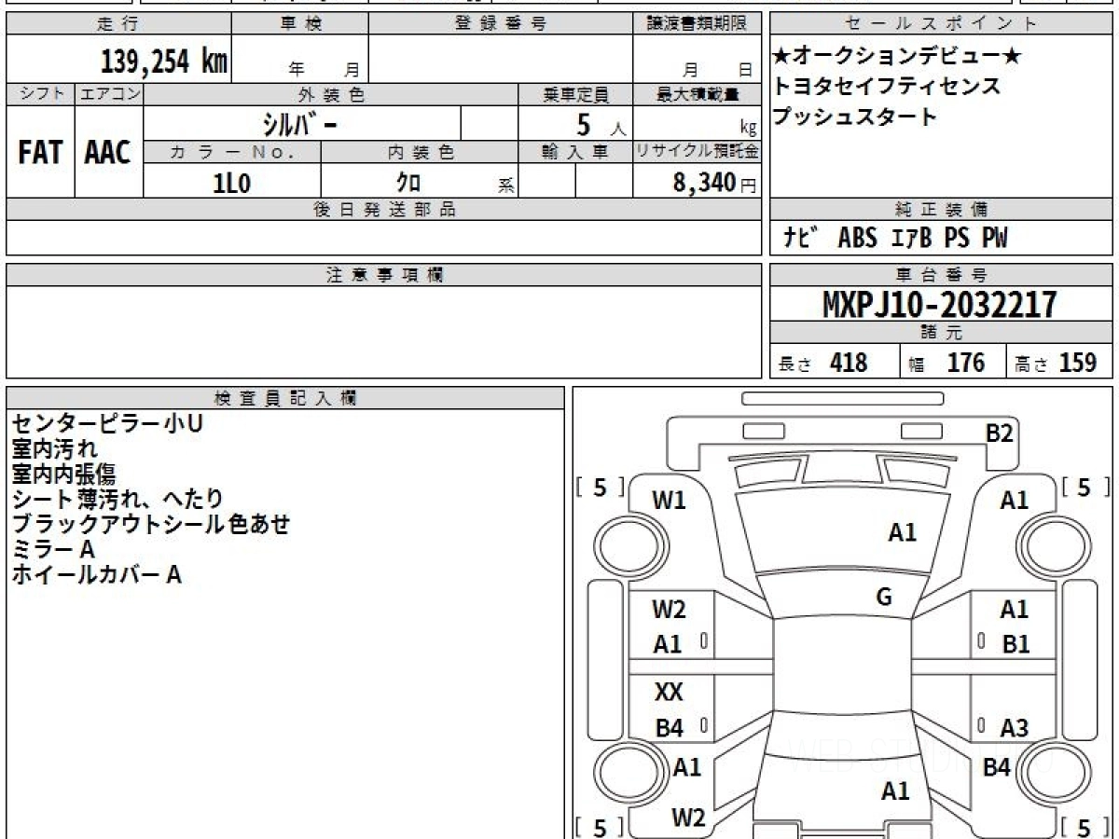Viewport: 1119px width, 839px height.
Task: Select the プッシュスタート line
Action: (855, 117)
